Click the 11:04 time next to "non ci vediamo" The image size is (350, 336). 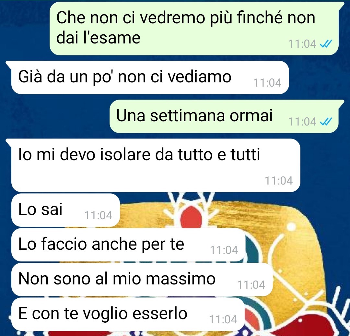click(267, 83)
